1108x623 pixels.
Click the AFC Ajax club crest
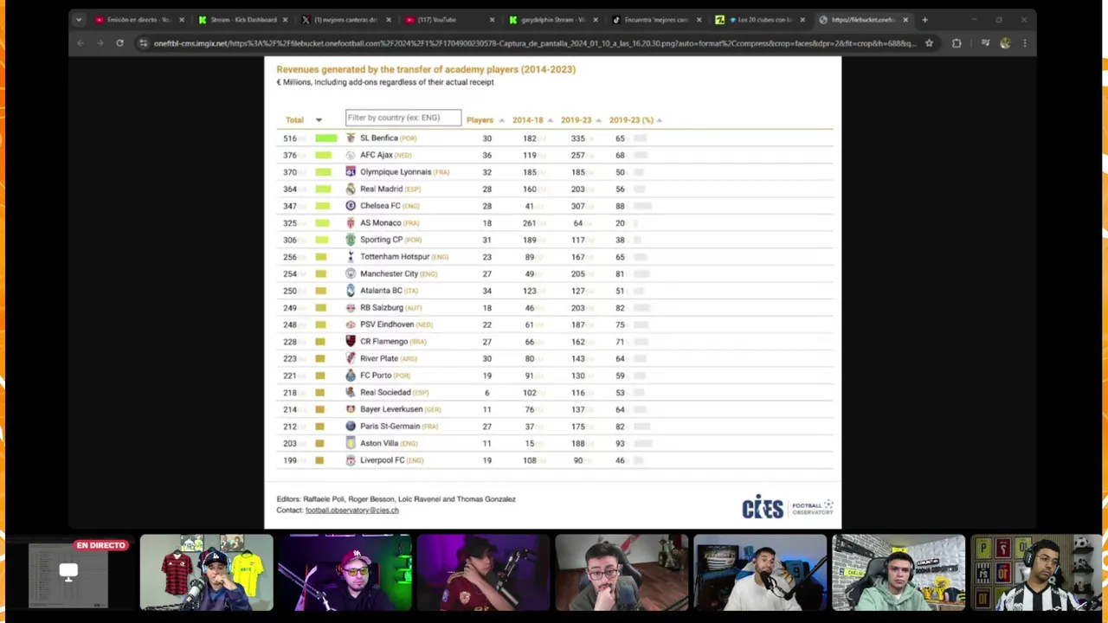tap(351, 155)
